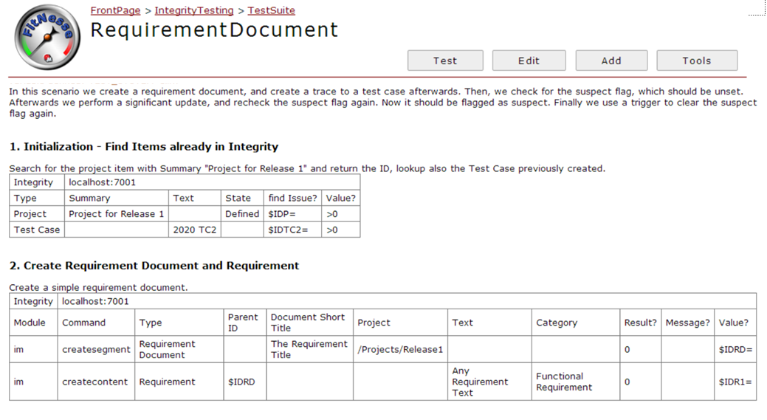
Task: Open the Tools menu button
Action: tap(697, 61)
